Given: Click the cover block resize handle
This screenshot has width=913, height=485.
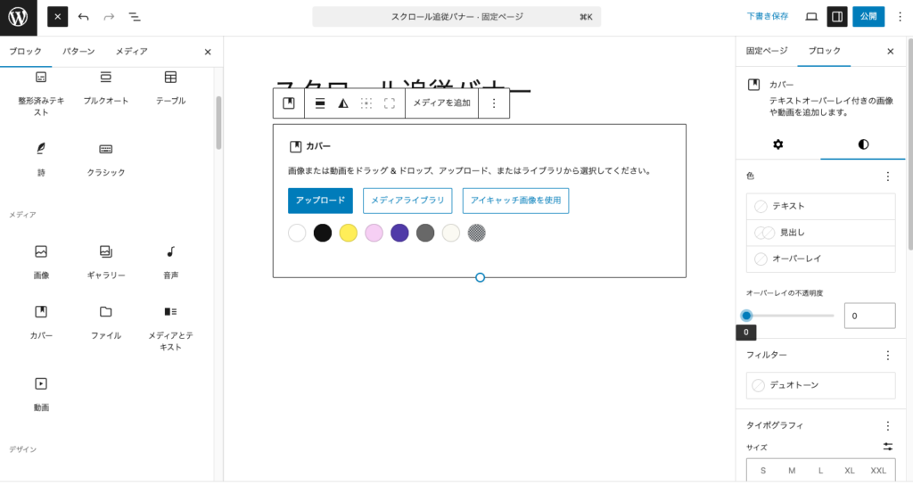Looking at the screenshot, I should 480,278.
